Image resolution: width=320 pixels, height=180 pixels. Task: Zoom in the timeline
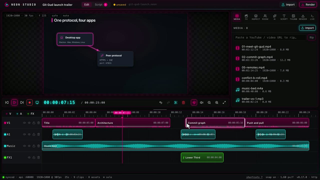[x=217, y=102]
